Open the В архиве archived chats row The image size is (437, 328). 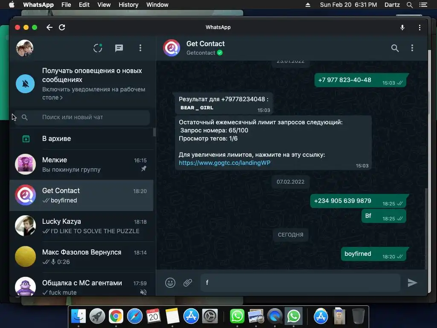coord(82,139)
